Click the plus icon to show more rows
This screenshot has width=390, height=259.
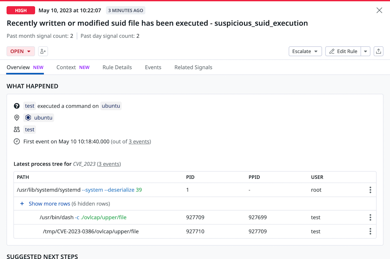click(22, 204)
